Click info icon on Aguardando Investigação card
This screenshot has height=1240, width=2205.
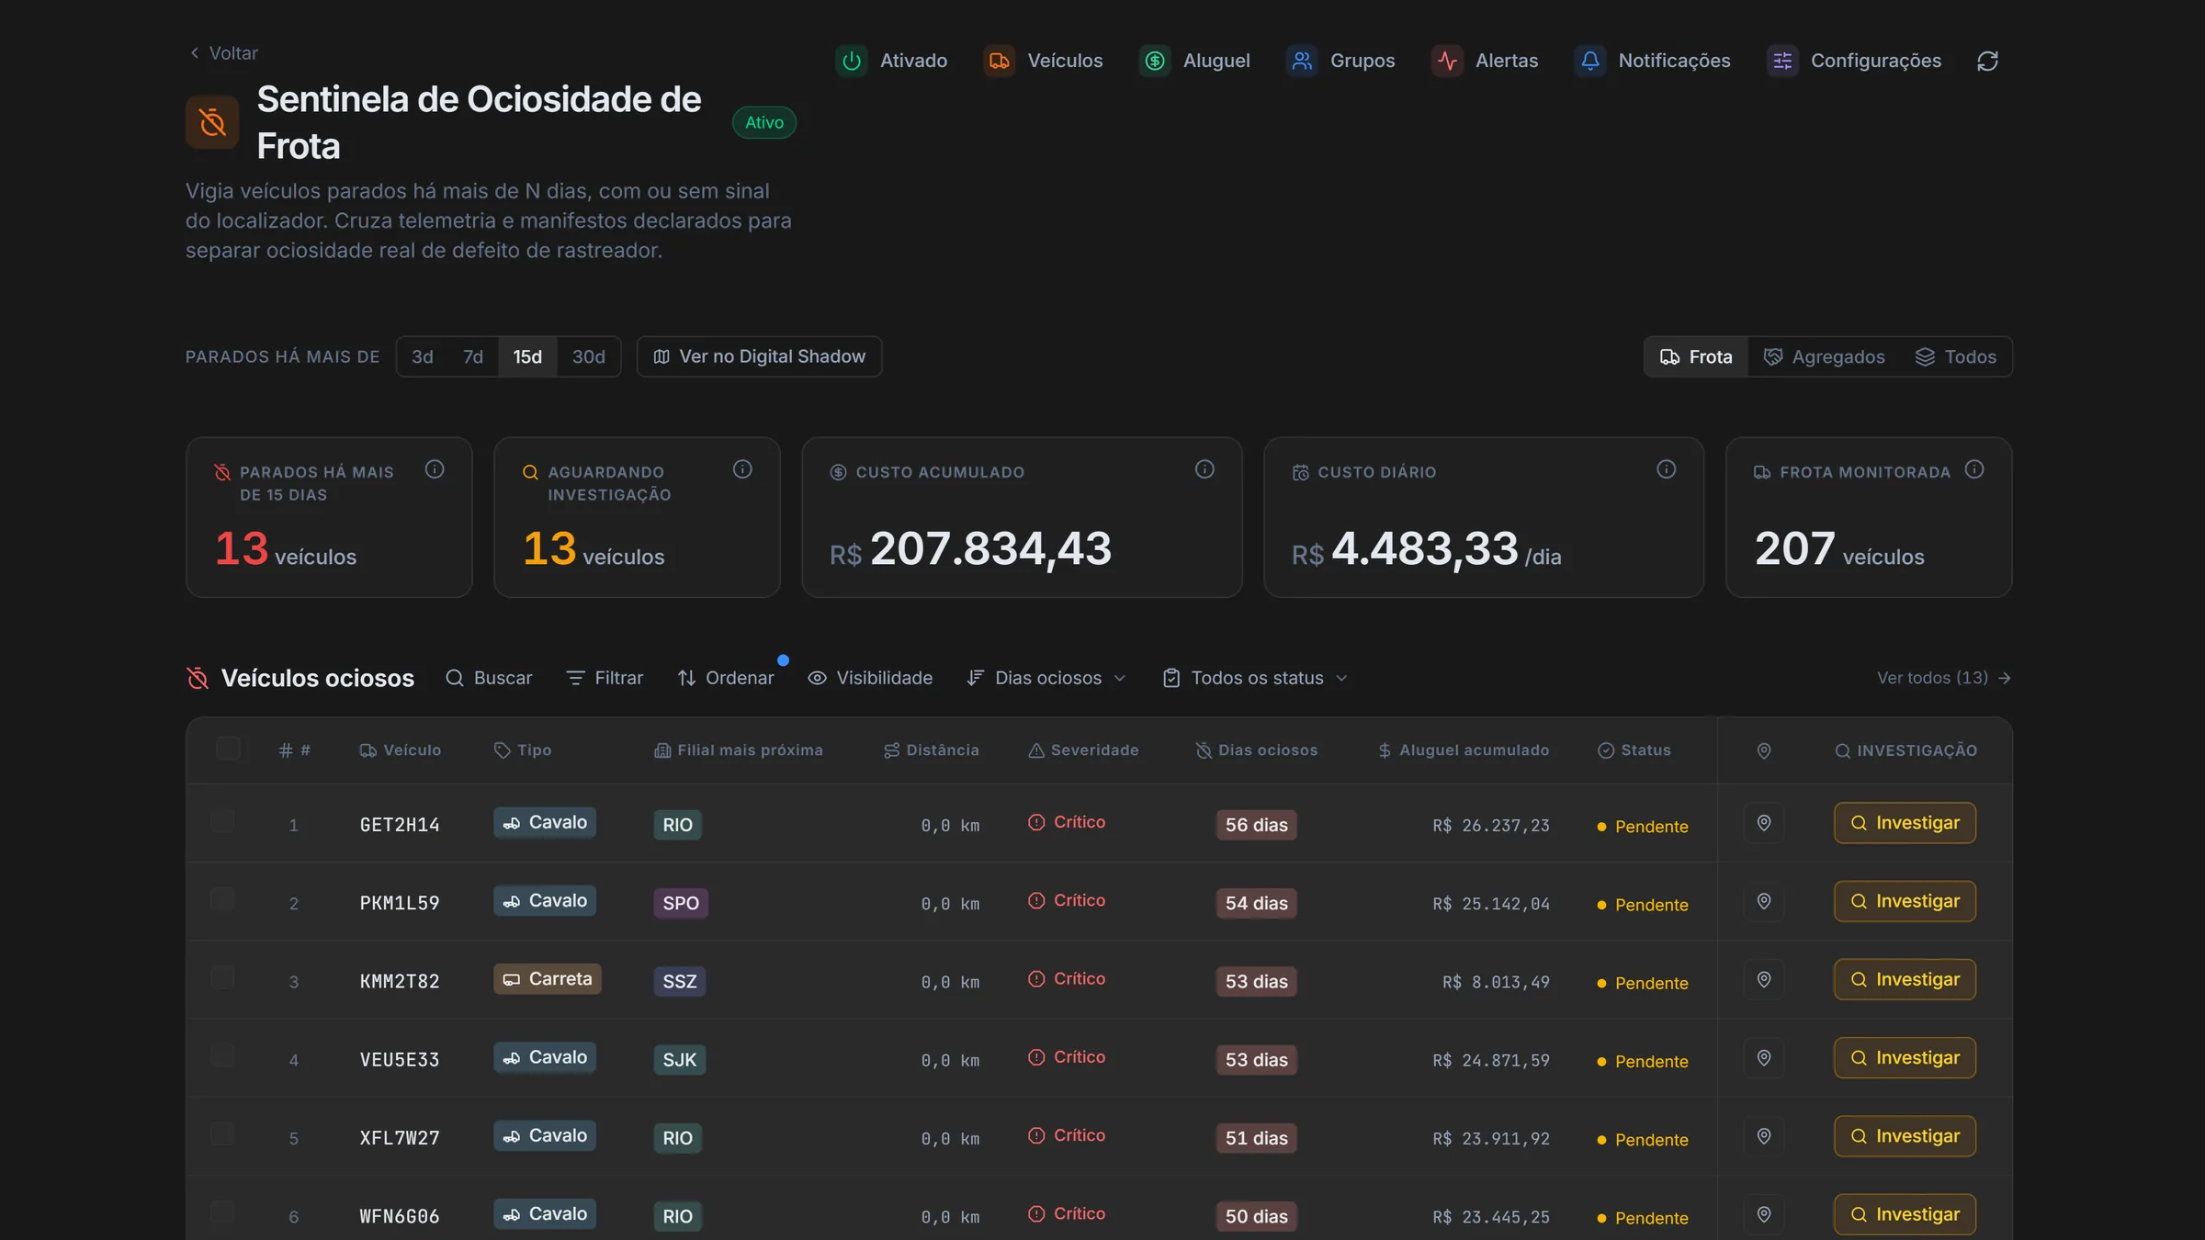tap(742, 470)
